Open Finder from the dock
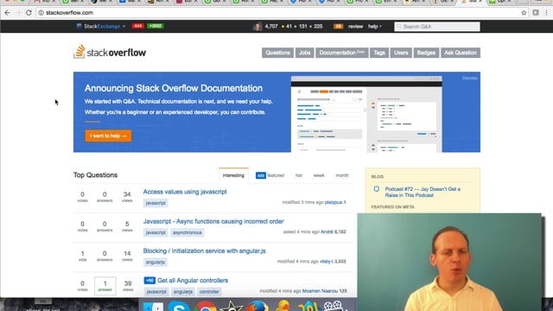The width and height of the screenshot is (553, 311). click(153, 307)
